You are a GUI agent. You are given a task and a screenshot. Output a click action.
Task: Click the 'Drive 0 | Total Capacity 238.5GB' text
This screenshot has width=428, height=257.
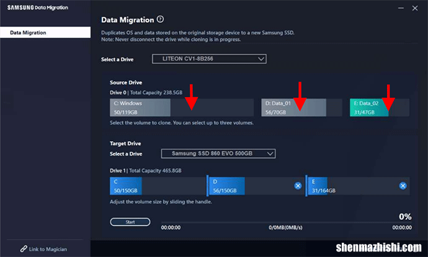click(x=146, y=93)
